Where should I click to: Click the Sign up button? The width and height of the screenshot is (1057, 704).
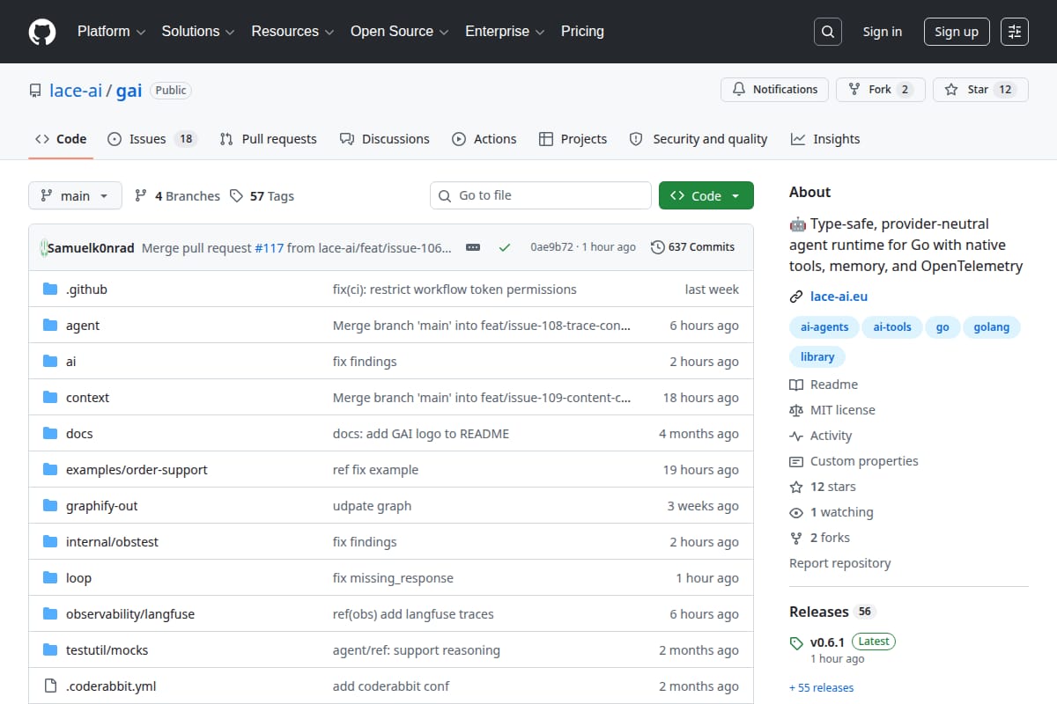[x=957, y=32]
